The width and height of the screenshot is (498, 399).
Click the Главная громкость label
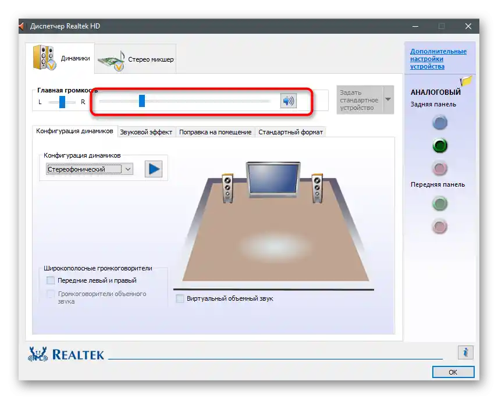[x=67, y=90]
